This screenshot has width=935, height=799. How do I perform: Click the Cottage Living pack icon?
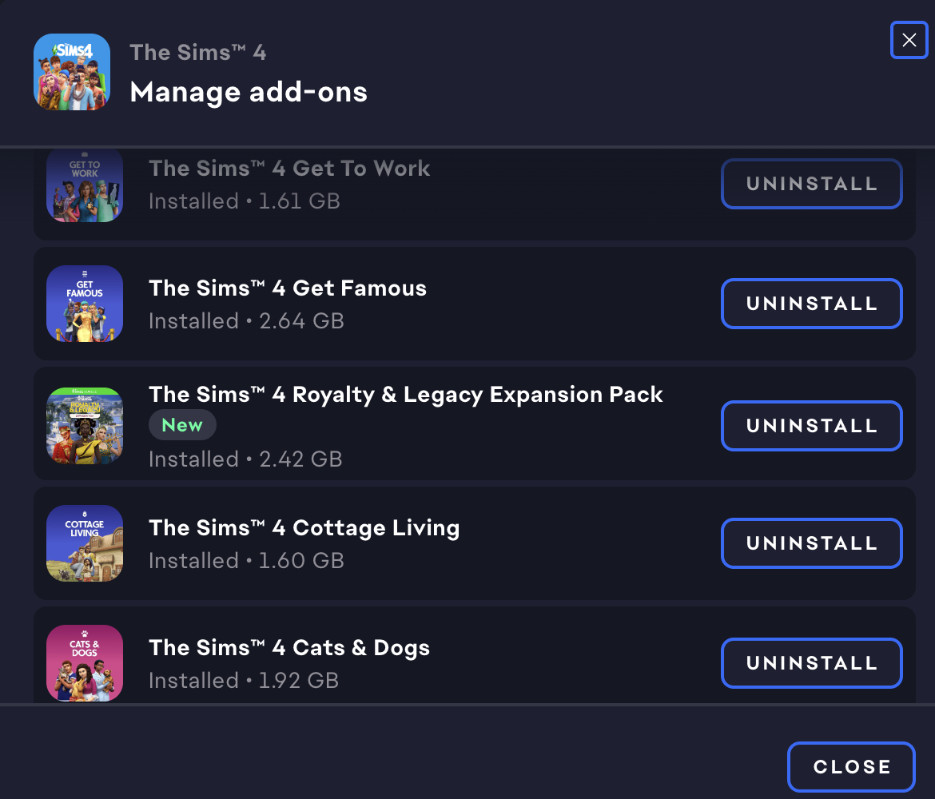point(85,543)
